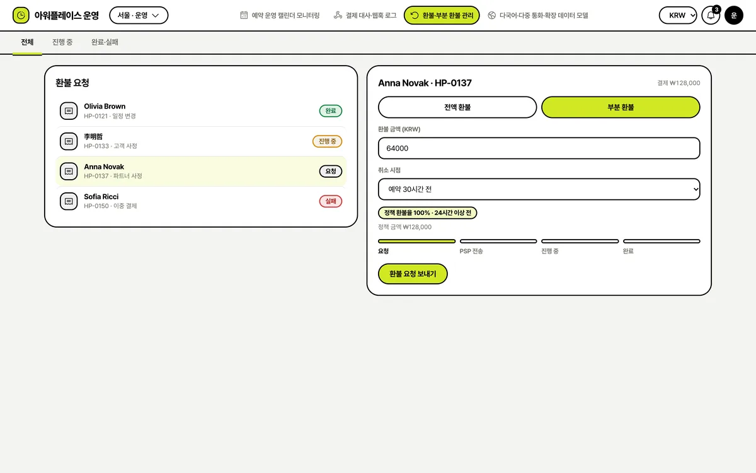Click the receipt icon next to 李明哲

(x=69, y=141)
